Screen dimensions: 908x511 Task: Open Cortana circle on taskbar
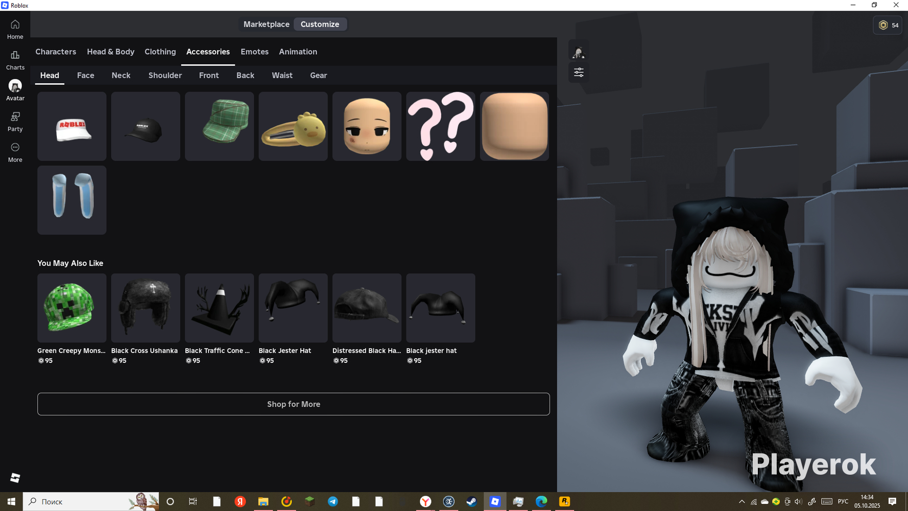pyautogui.click(x=170, y=502)
